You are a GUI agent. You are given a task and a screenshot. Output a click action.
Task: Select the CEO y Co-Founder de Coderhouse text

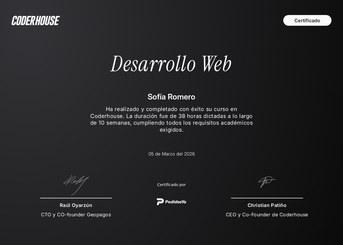pos(267,214)
